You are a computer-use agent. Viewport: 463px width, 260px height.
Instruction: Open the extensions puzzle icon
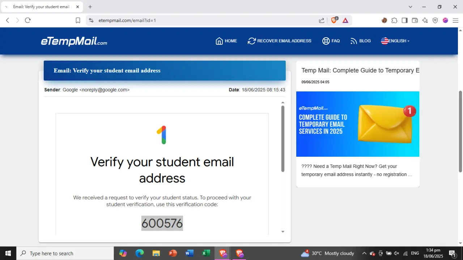(395, 21)
